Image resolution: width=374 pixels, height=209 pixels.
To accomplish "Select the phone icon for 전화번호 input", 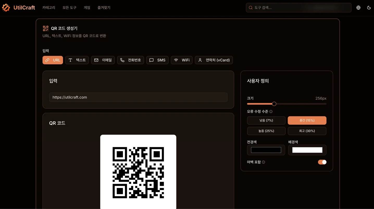I will 122,60.
